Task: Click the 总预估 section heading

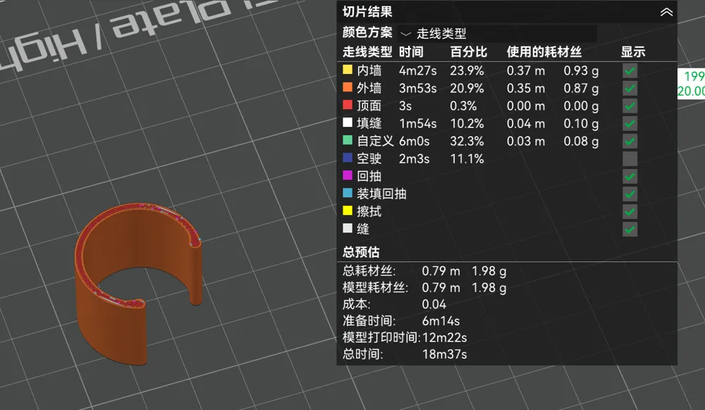Action: [361, 252]
